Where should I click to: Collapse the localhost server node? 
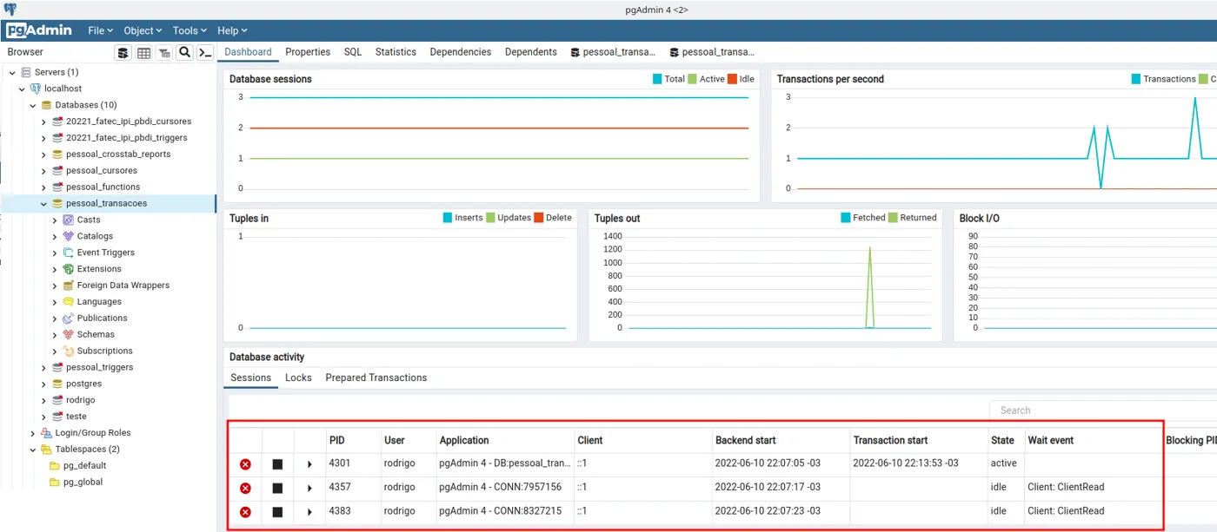pyautogui.click(x=23, y=89)
